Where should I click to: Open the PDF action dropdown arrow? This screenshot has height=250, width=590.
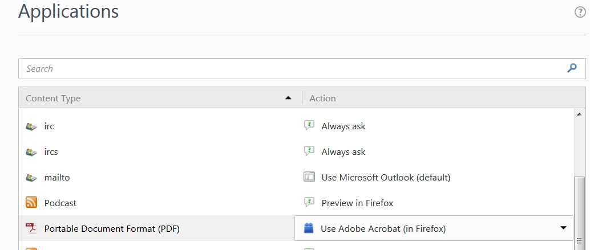coord(563,228)
